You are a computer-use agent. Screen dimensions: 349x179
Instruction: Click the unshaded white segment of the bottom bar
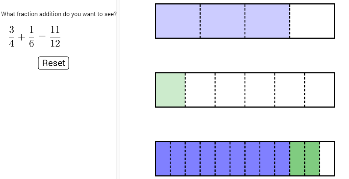[x=327, y=158]
